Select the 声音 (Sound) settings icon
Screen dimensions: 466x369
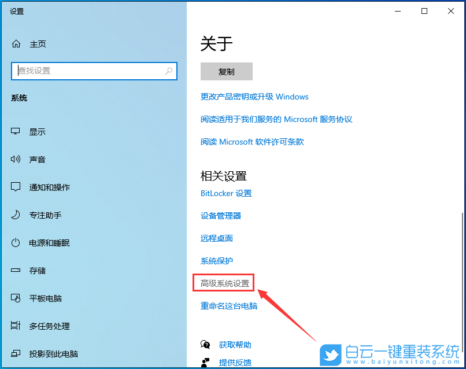coord(17,159)
